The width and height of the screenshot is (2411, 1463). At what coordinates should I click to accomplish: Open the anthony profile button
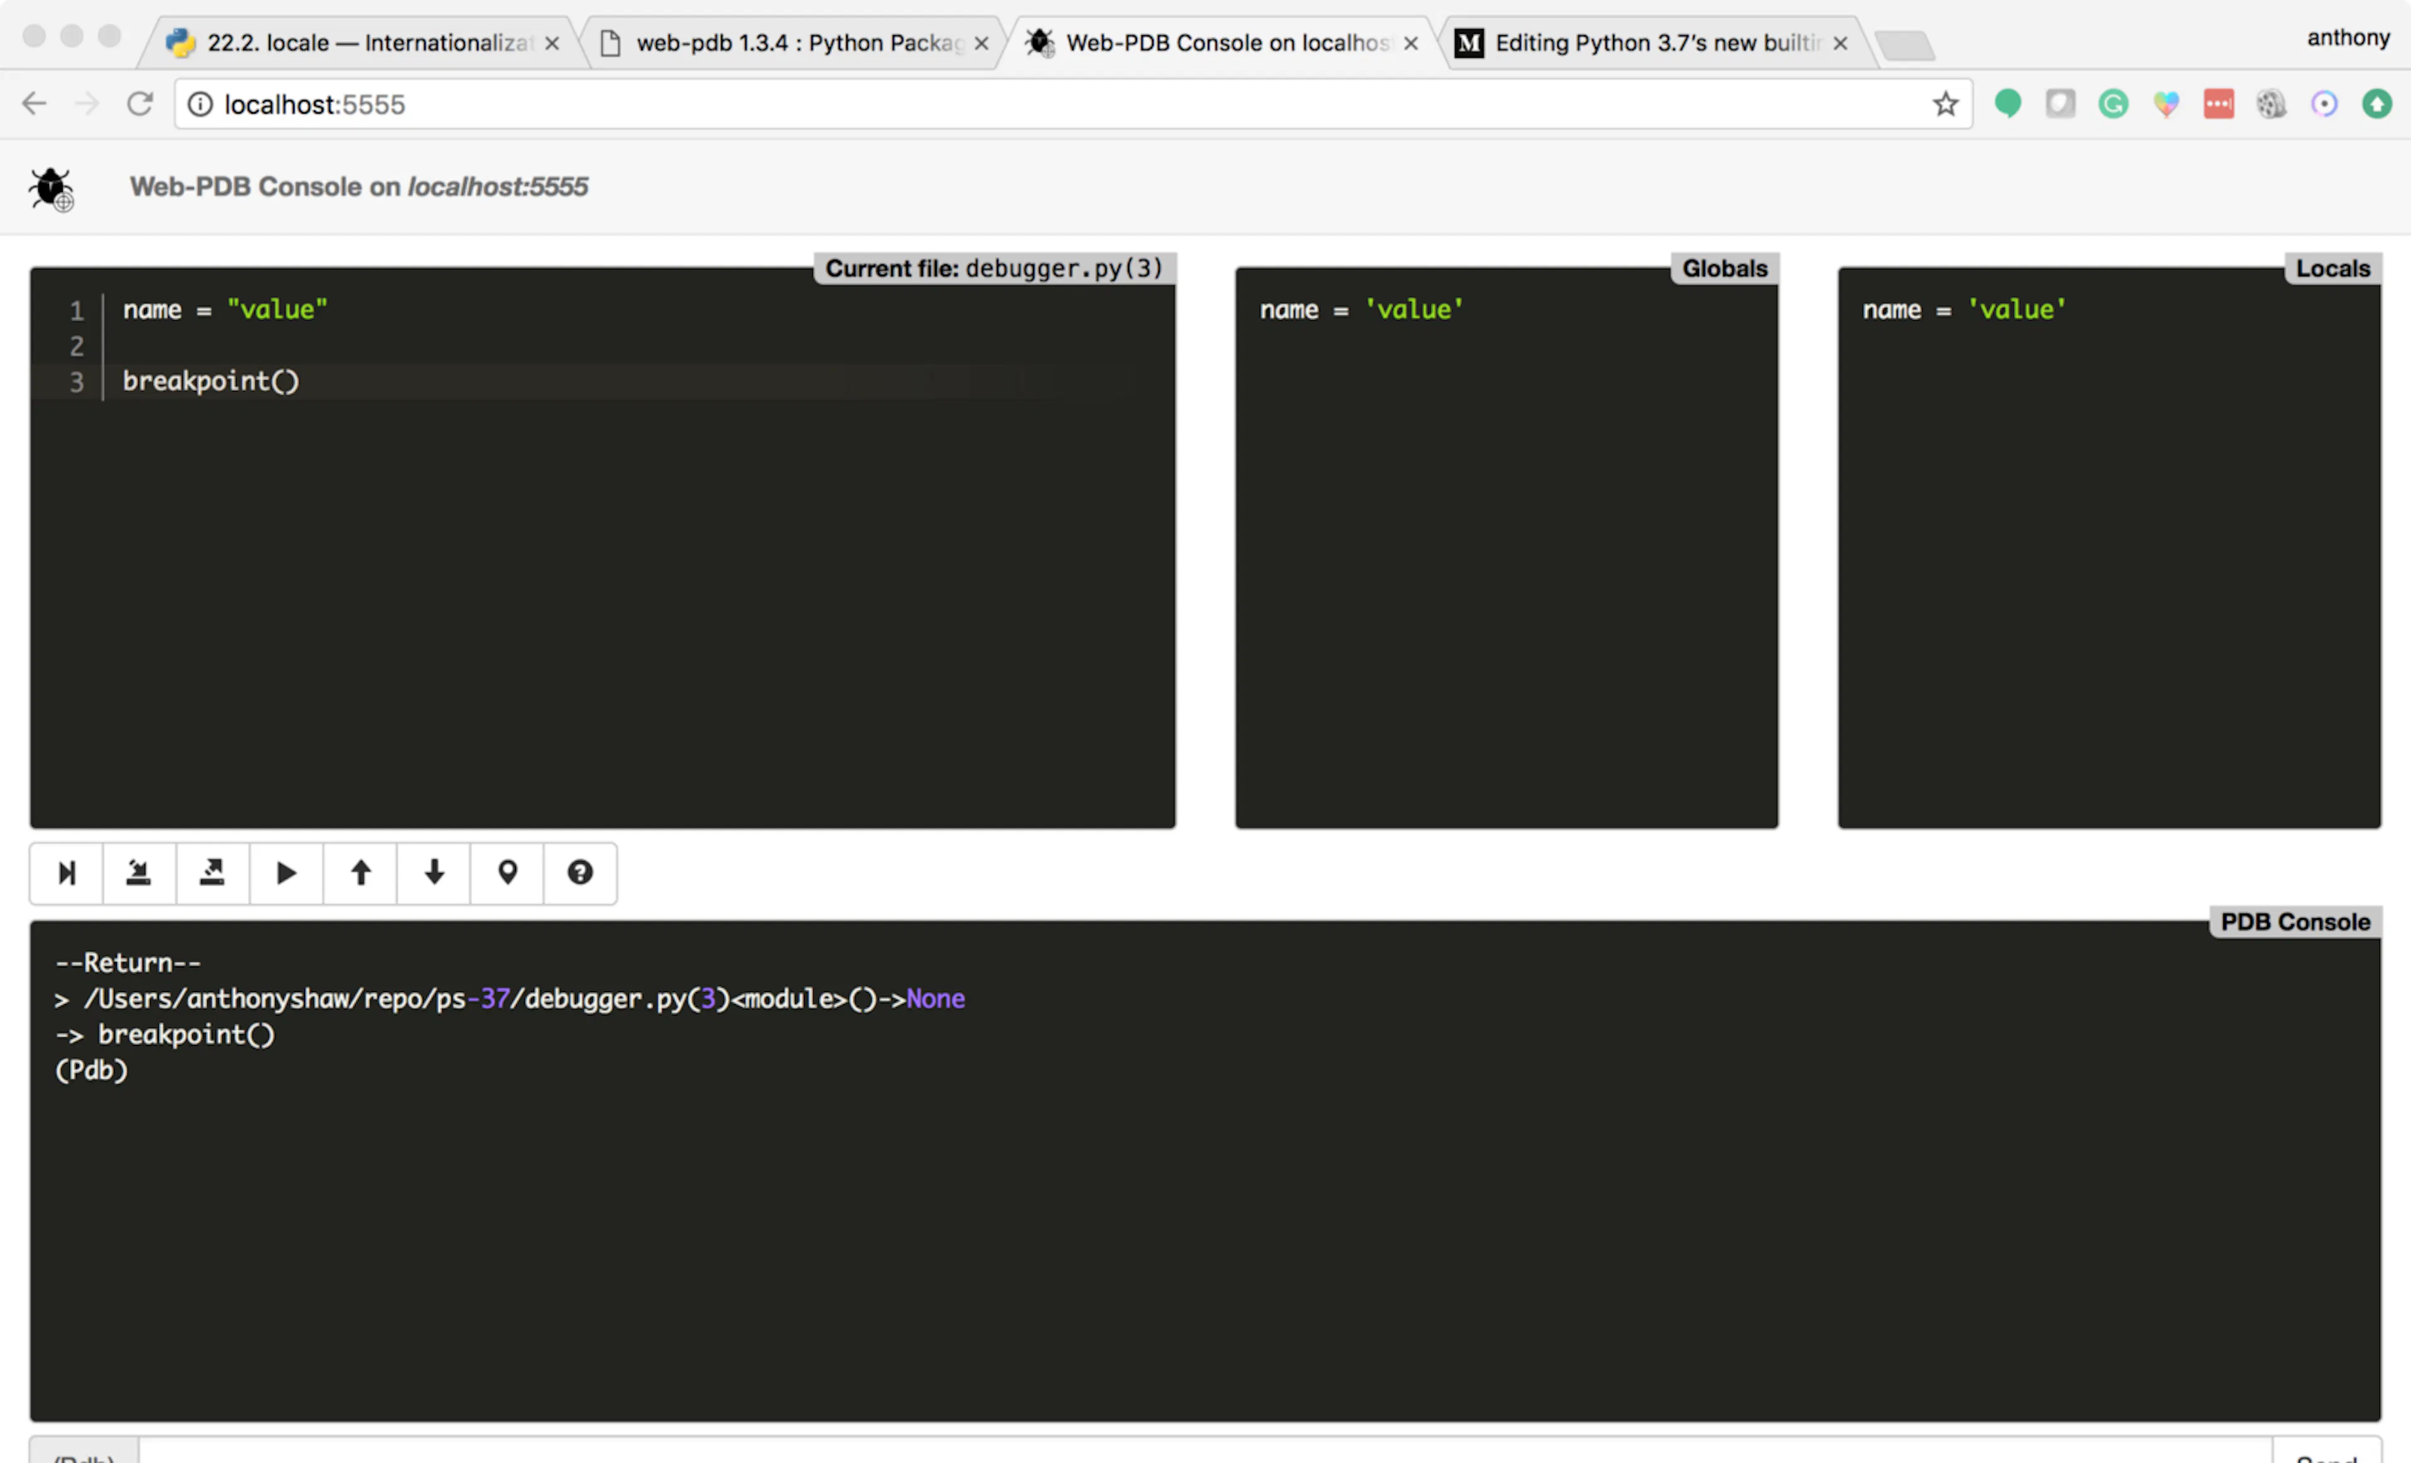pos(2348,37)
